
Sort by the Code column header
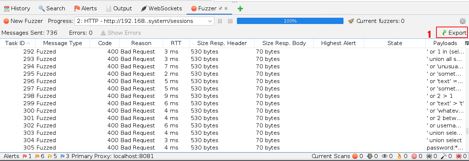click(x=105, y=43)
